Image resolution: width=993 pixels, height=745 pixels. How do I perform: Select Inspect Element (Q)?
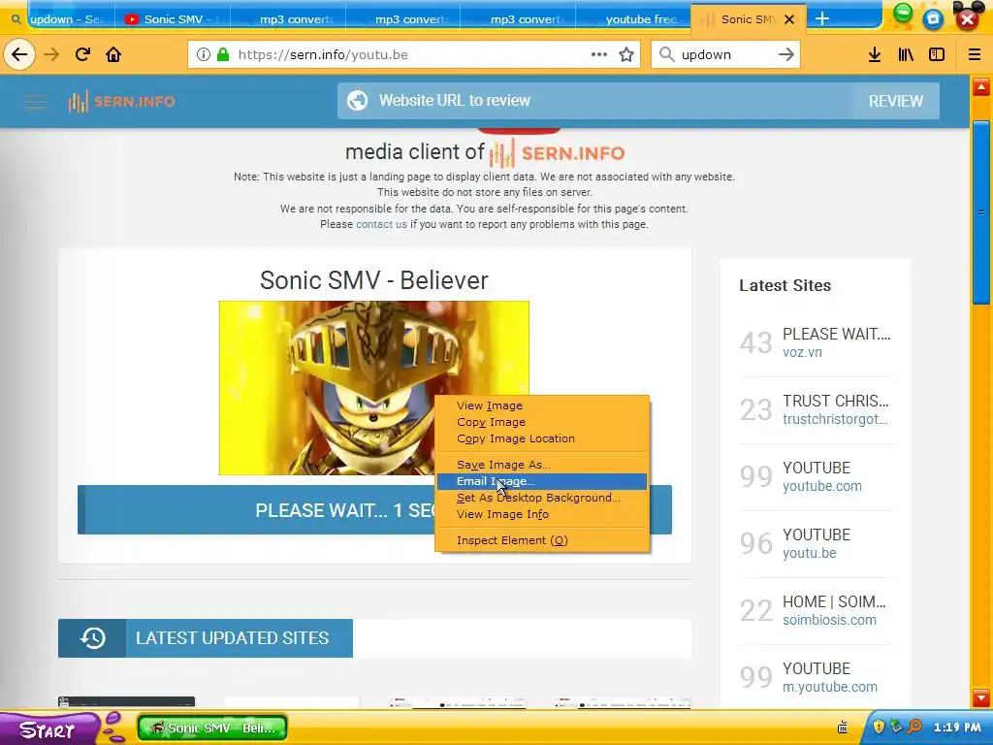tap(542, 540)
